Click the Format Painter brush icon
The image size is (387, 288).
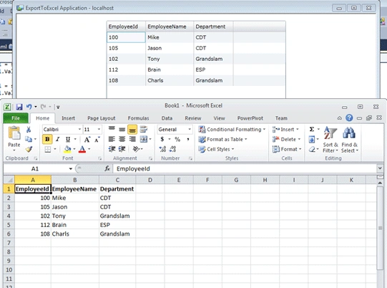[29, 149]
